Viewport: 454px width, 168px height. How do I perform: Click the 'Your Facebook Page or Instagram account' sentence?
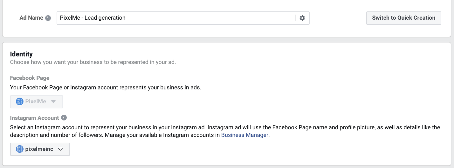pos(106,87)
